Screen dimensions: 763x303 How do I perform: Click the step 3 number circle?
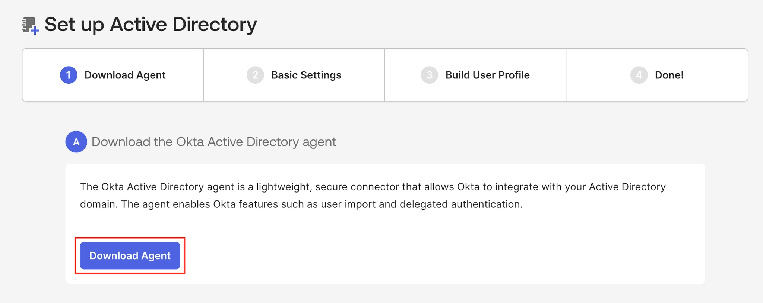coord(429,75)
